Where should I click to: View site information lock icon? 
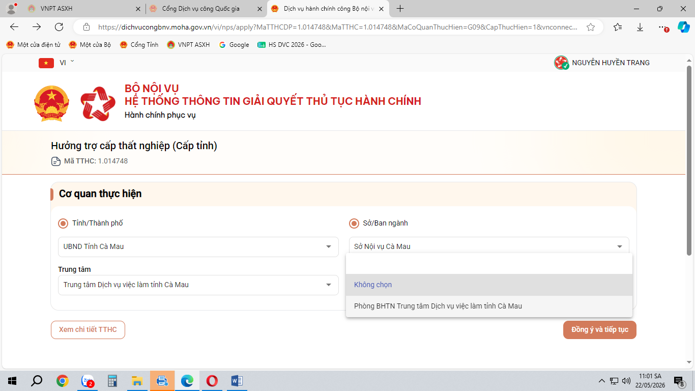click(x=86, y=27)
